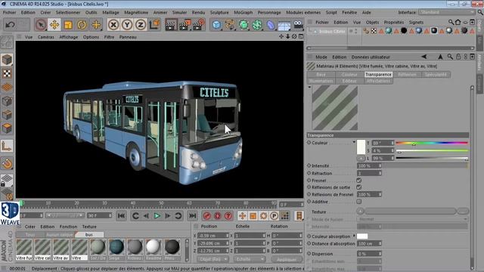Click the Intensité percentage field
This screenshot has width=484, height=272.
pos(369,165)
